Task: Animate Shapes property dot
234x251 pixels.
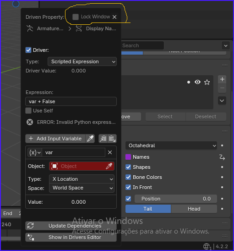Action: pos(222,167)
